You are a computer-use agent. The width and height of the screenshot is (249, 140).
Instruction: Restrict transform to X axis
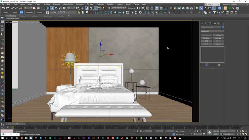[197, 8]
